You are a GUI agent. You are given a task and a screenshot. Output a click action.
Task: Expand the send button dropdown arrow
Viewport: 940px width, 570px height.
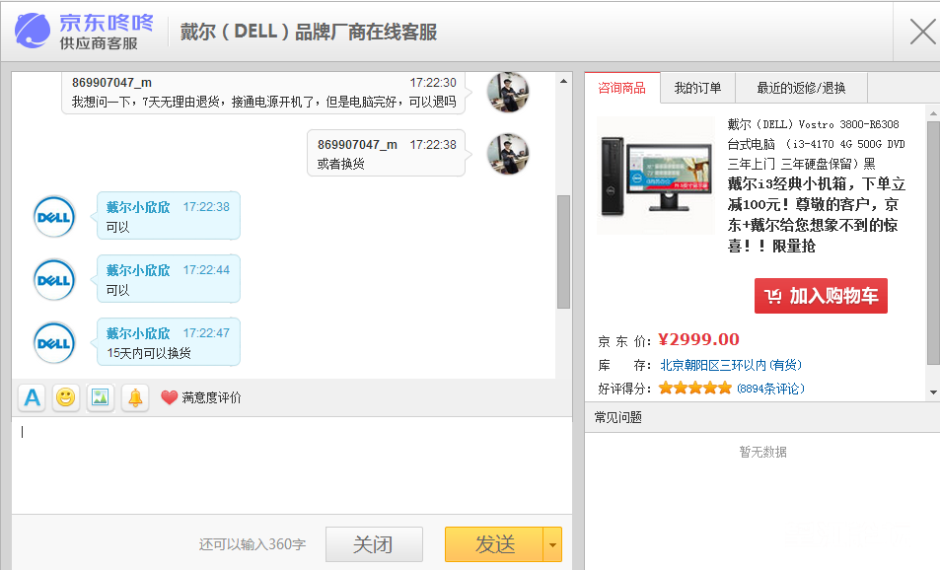(x=552, y=544)
